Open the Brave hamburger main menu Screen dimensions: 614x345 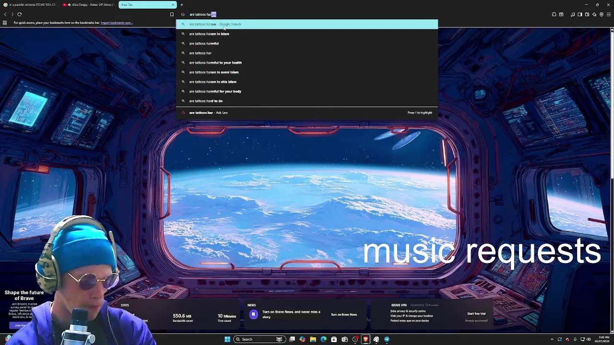pyautogui.click(x=609, y=14)
